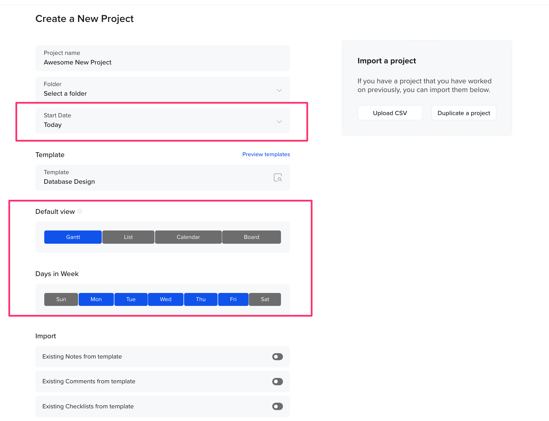Click the chevron on the Folder field

point(279,90)
